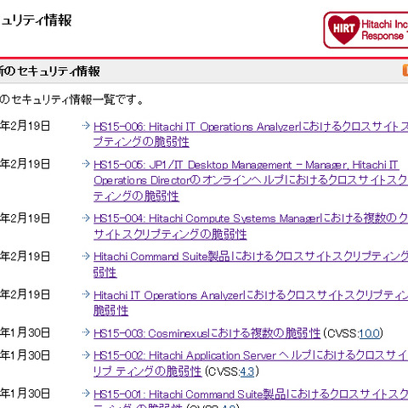Open the HS15-004 Compute Systems Manager advisory link

pyautogui.click(x=251, y=226)
